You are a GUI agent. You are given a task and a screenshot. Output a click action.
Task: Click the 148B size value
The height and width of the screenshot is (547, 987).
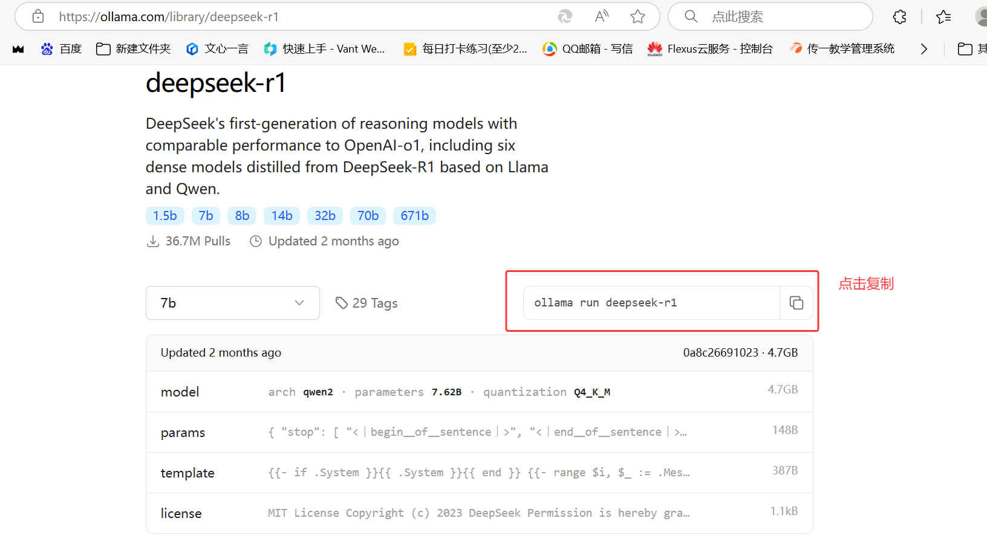tap(785, 430)
